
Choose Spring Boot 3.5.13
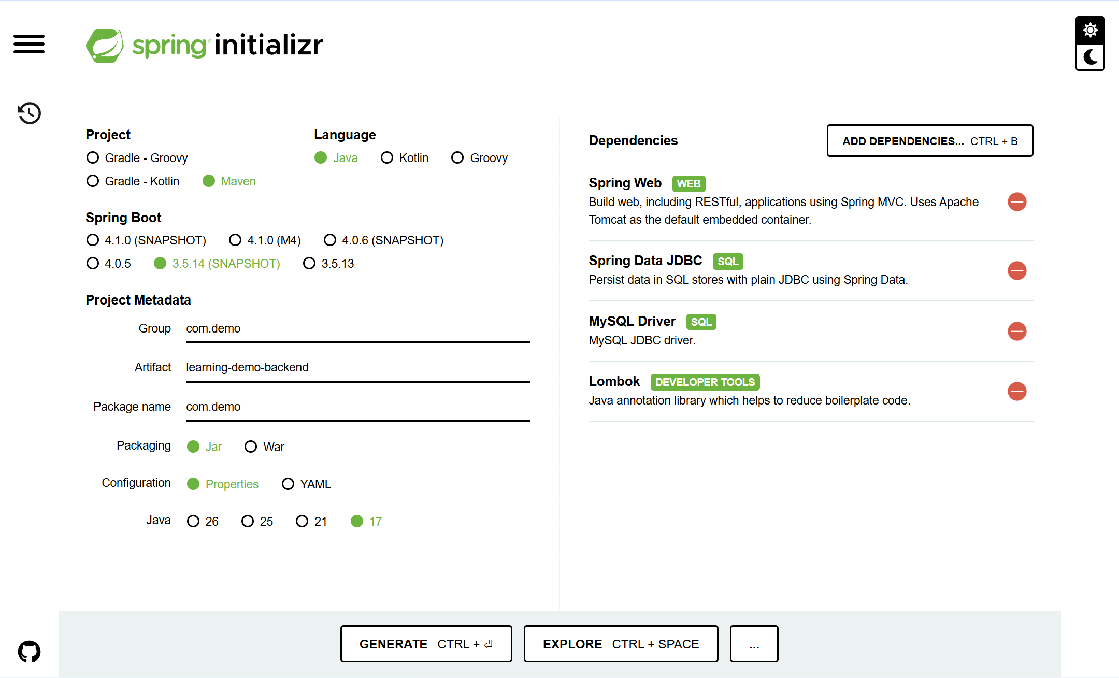tap(309, 263)
